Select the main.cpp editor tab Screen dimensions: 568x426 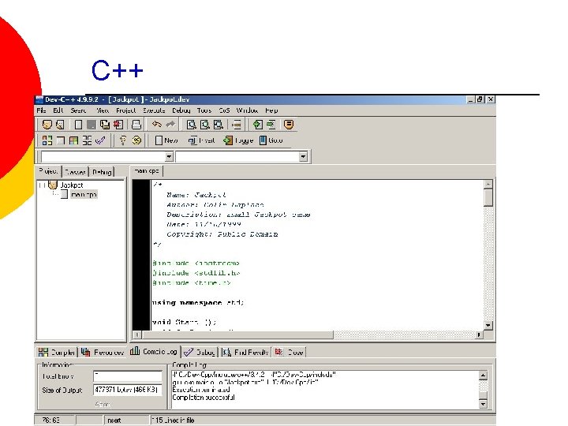[x=147, y=170]
